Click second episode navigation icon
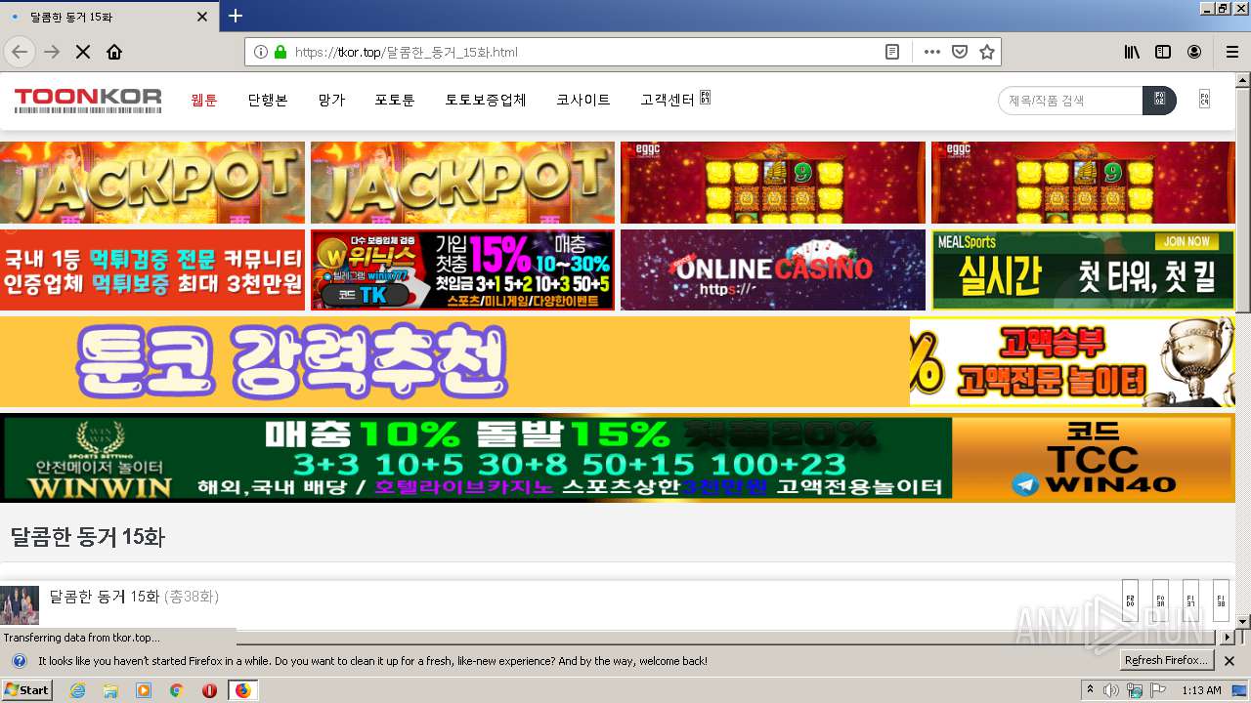Viewport: 1251px width, 703px height. coord(1161,600)
